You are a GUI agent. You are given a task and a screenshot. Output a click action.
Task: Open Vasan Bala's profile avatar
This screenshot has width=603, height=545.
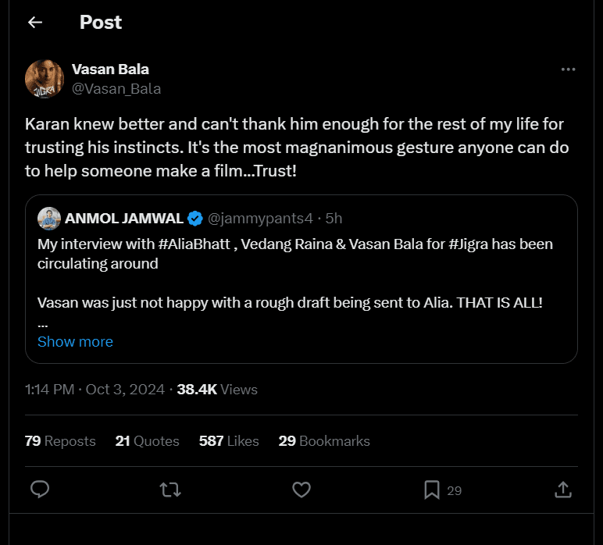(44, 79)
